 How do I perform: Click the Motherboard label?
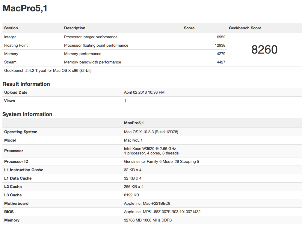pos(16,204)
